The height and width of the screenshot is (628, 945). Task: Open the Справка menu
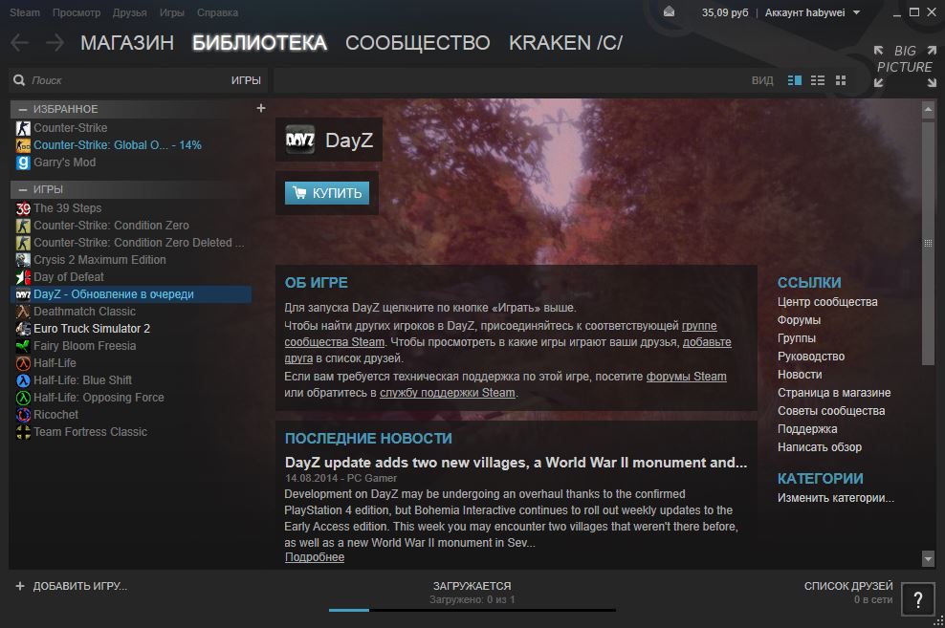click(217, 12)
